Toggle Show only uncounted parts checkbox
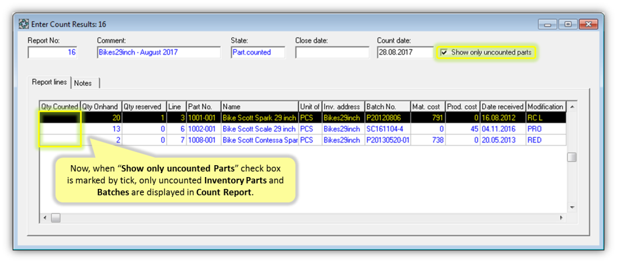The width and height of the screenshot is (617, 263). coord(444,52)
